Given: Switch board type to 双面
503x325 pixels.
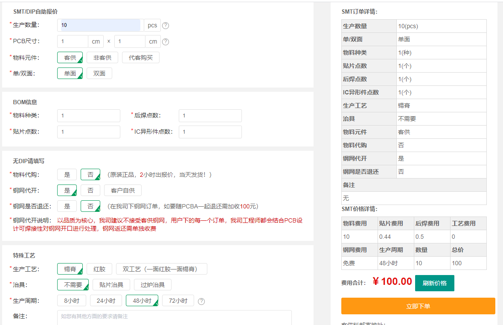Looking at the screenshot, I should click(x=99, y=73).
